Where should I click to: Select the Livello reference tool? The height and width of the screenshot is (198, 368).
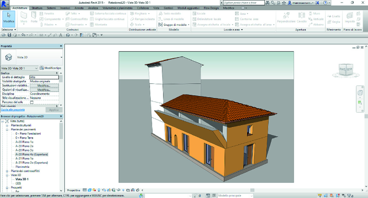333,16
